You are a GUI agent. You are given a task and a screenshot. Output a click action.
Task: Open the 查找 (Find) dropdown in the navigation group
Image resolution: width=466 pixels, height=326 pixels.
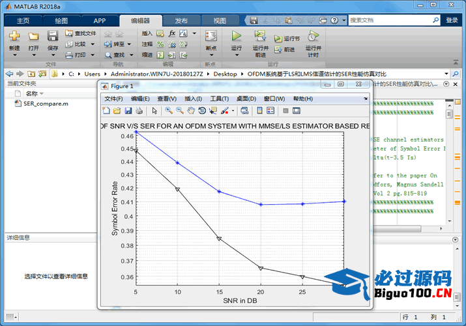(131, 55)
